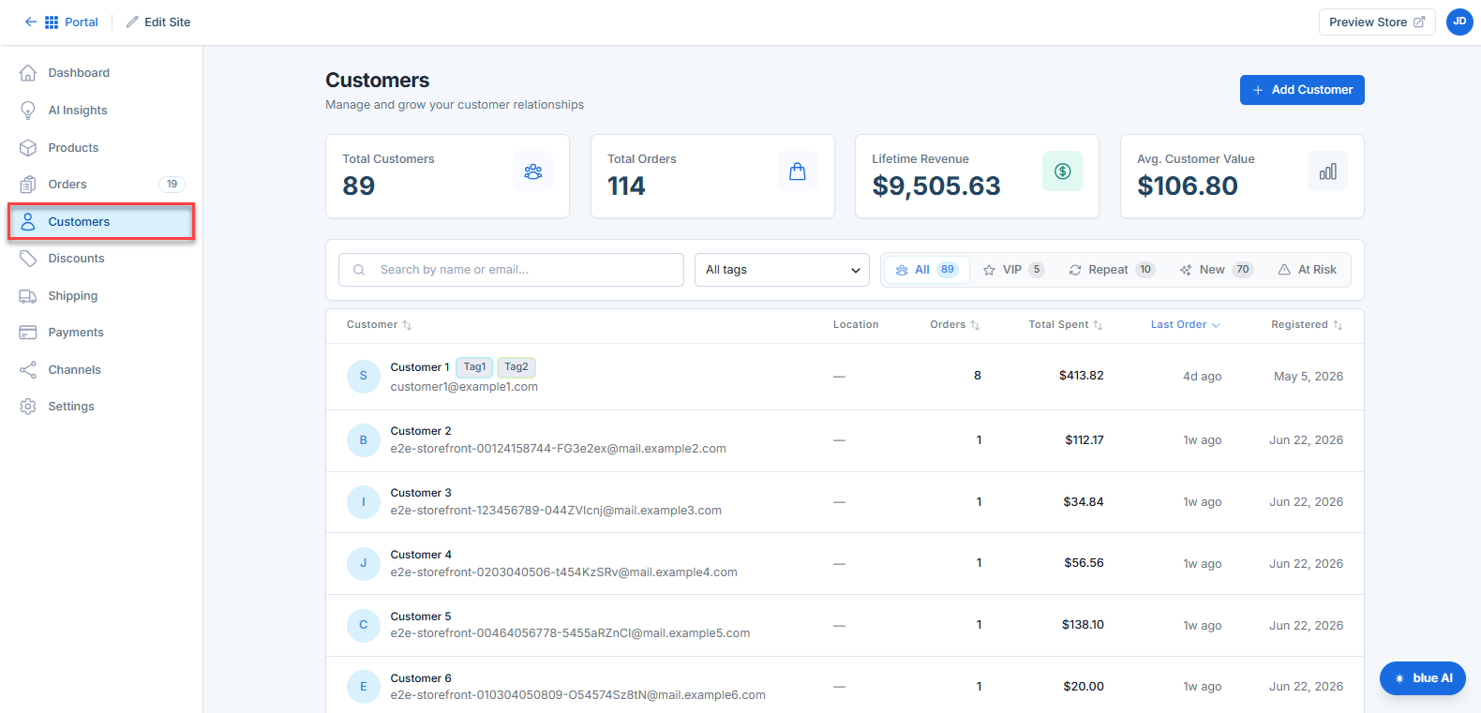
Task: Click the Tag1 badge on Customer 1
Action: 474,367
